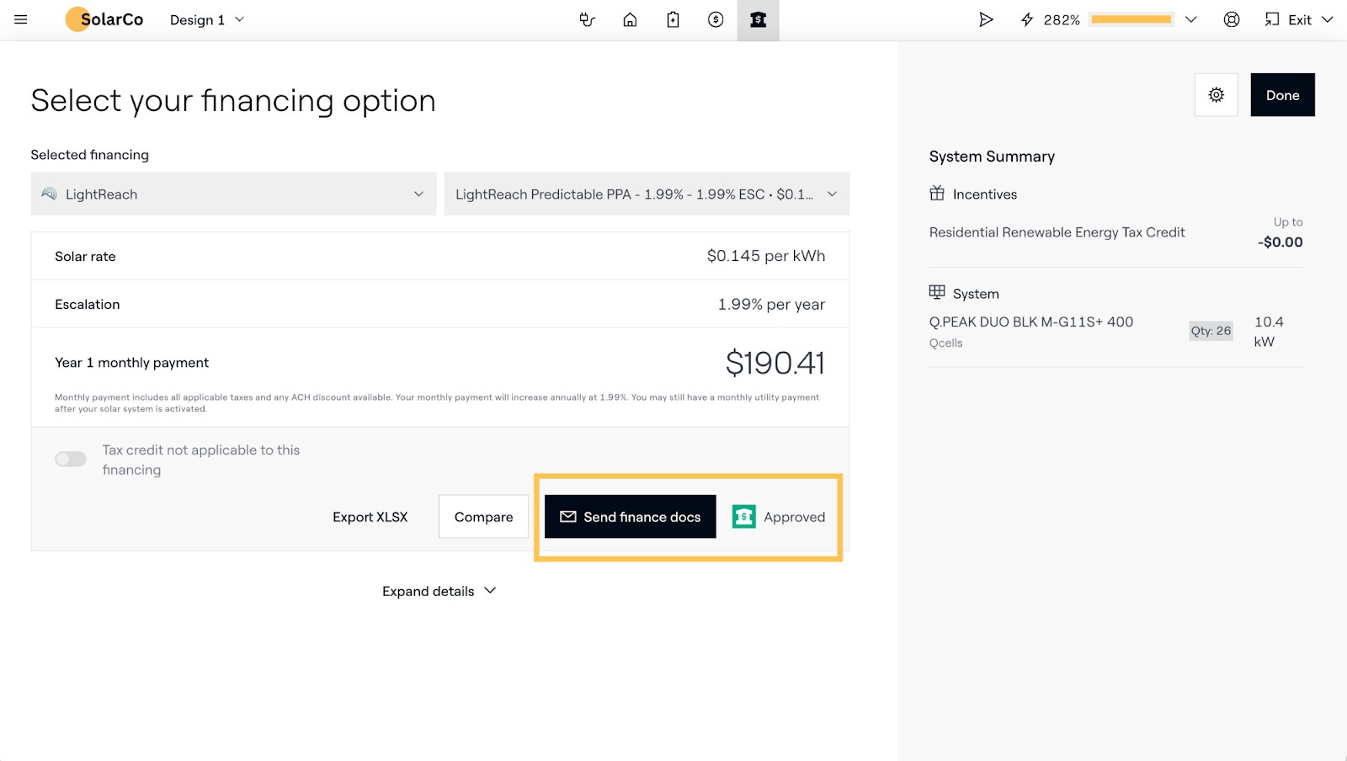This screenshot has width=1347, height=761.
Task: Open the energy plug icon tab
Action: point(587,19)
